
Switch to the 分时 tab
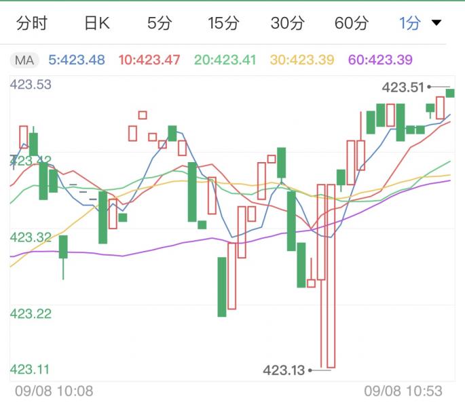pos(32,24)
